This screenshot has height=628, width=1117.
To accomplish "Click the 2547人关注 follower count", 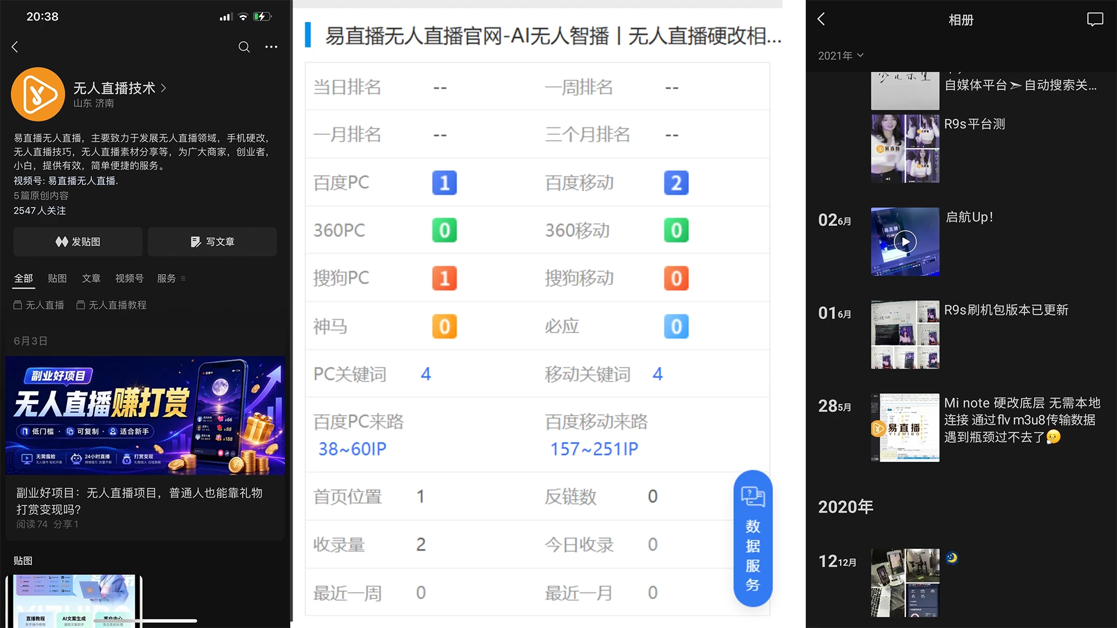I will click(40, 210).
